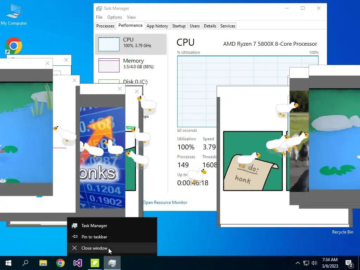360x270 pixels.
Task: Open the My Computer desktop icon
Action: [x=14, y=15]
